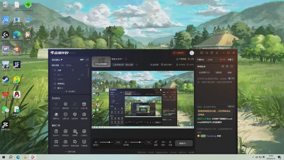Open the diamond 粉丝助手 icon
The width and height of the screenshot is (284, 160).
pos(75,114)
